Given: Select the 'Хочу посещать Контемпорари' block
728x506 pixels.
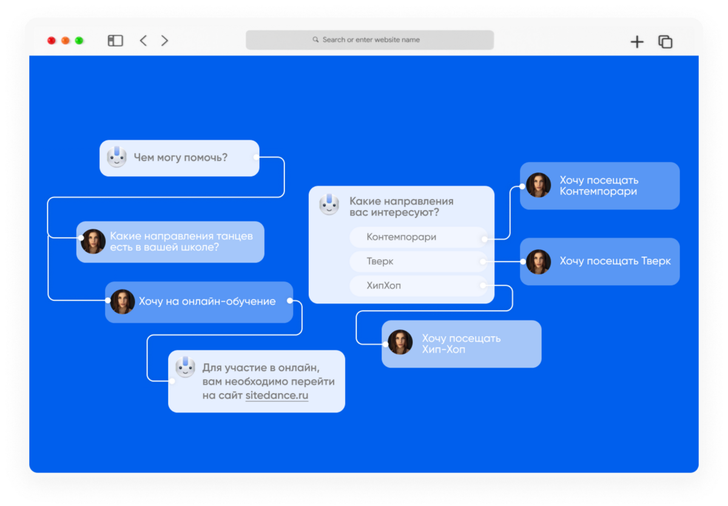Looking at the screenshot, I should pyautogui.click(x=599, y=186).
